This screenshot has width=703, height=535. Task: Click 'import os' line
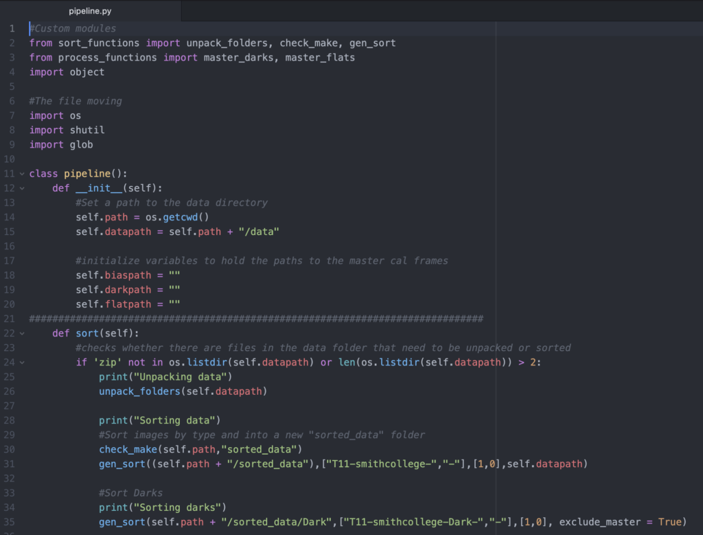(x=55, y=115)
